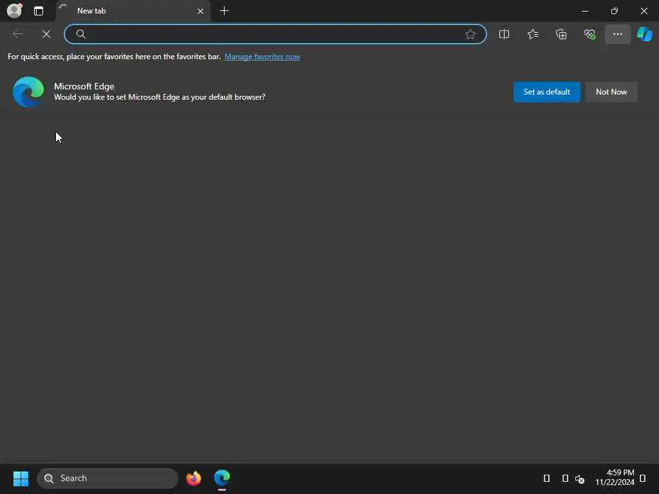Image resolution: width=659 pixels, height=494 pixels.
Task: Go back using the back arrow
Action: click(x=18, y=34)
